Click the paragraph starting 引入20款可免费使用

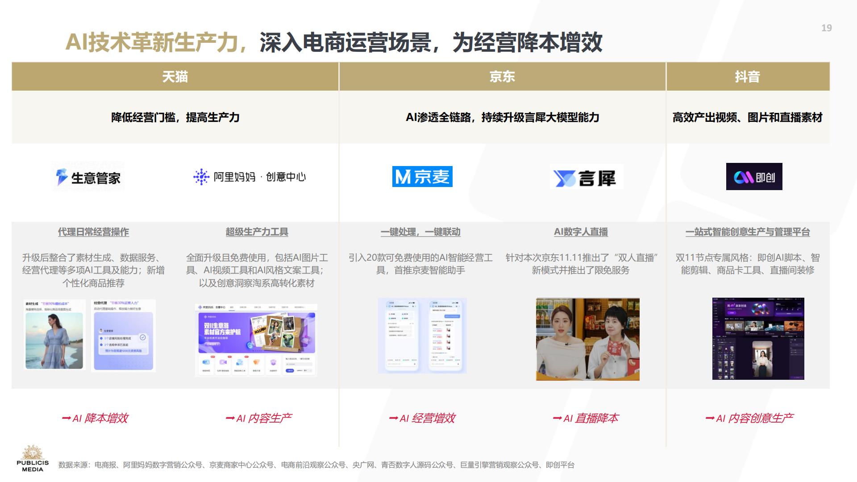(x=420, y=264)
